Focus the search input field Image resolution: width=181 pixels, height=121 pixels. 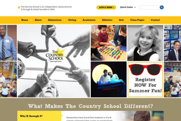(150, 7)
